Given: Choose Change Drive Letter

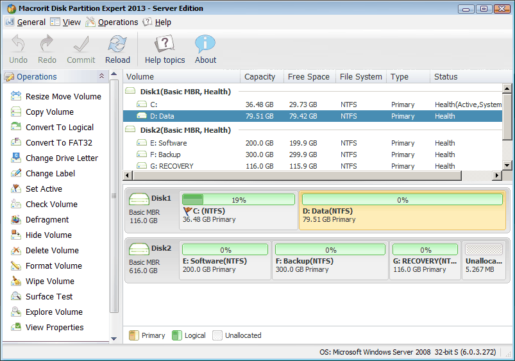Looking at the screenshot, I should (54, 158).
